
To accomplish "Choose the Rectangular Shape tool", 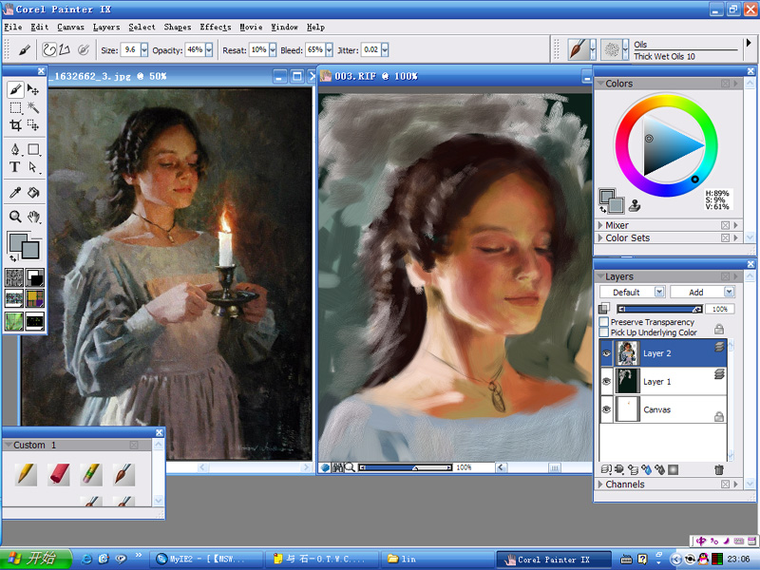I will click(x=33, y=149).
